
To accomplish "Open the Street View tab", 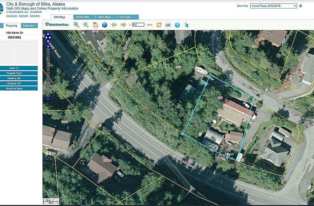I will [84, 17].
